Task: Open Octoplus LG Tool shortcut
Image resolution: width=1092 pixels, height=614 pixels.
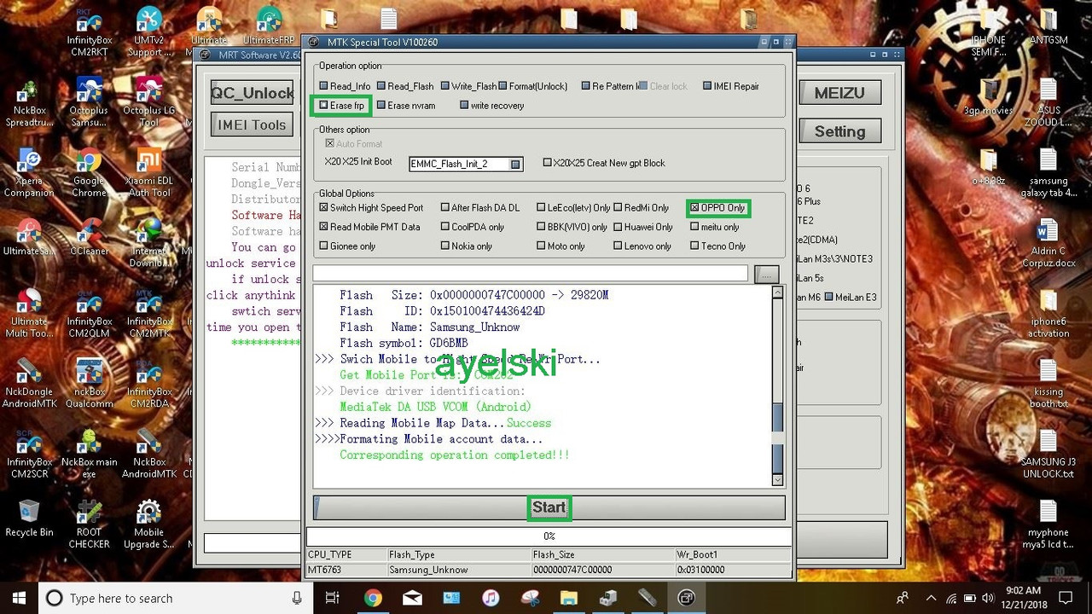Action: (149, 103)
